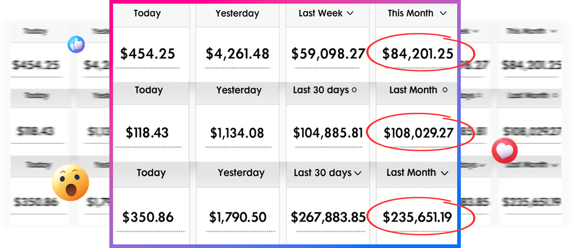The width and height of the screenshot is (572, 248).
Task: Open the This Month dropdown chevron
Action: [x=443, y=13]
